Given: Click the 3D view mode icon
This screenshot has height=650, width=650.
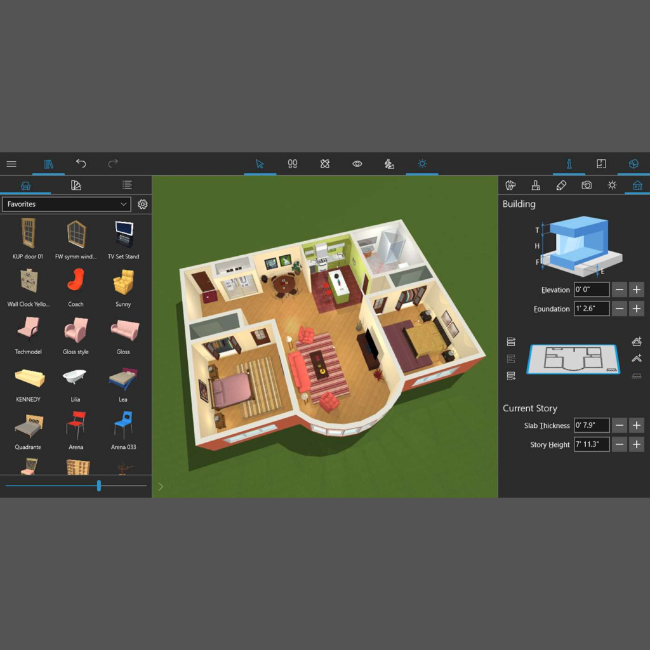Looking at the screenshot, I should [633, 164].
